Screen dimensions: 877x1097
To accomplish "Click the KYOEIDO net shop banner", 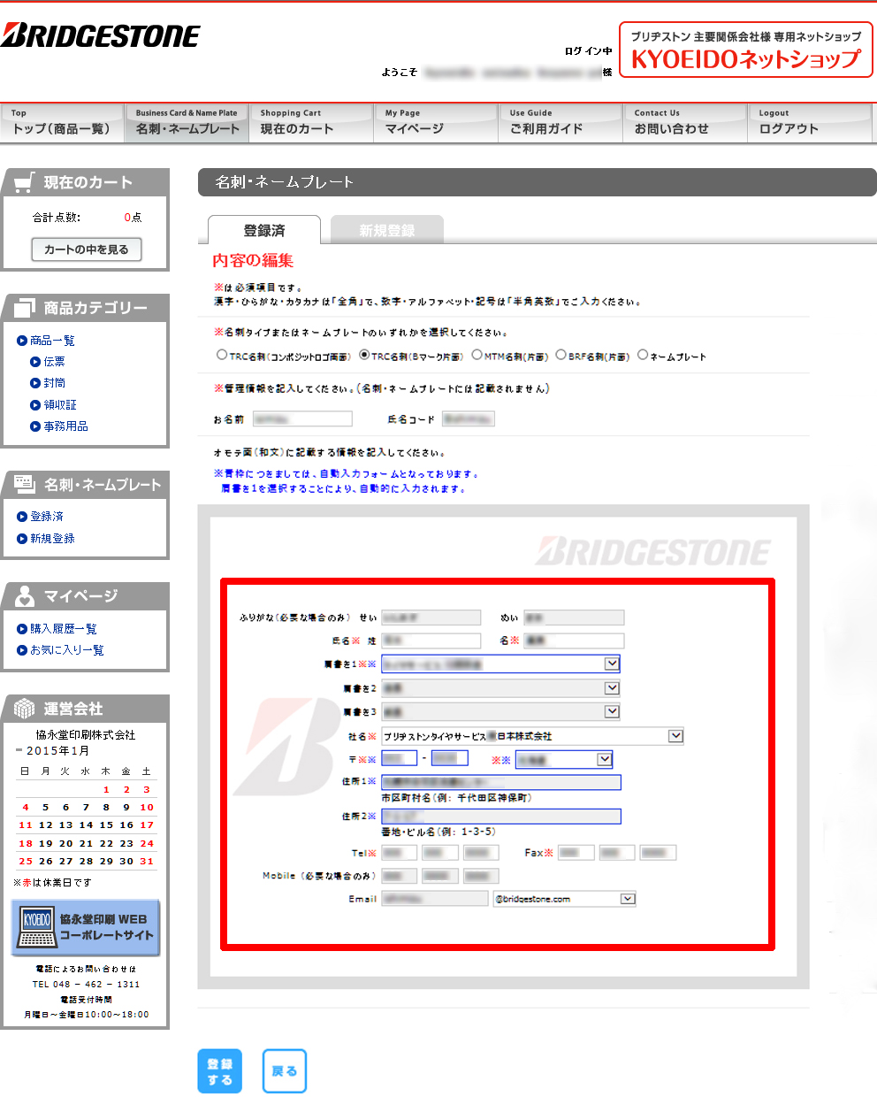I will coord(745,50).
